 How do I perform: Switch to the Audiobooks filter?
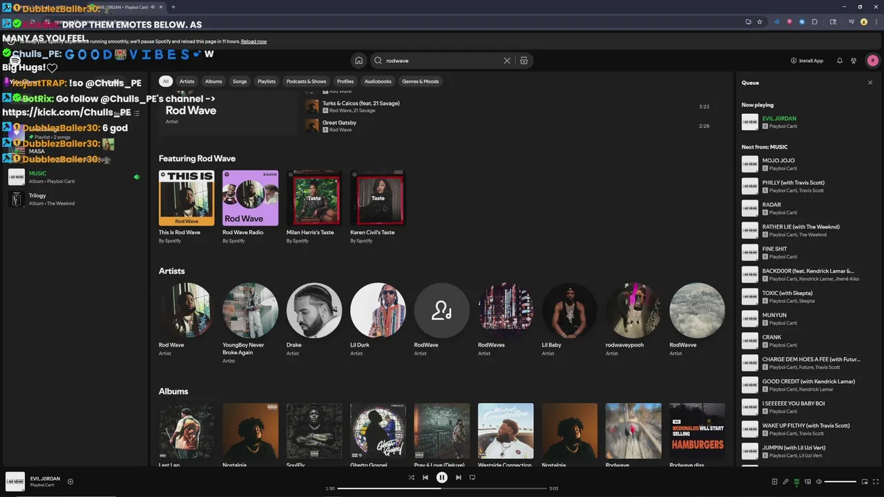[378, 81]
